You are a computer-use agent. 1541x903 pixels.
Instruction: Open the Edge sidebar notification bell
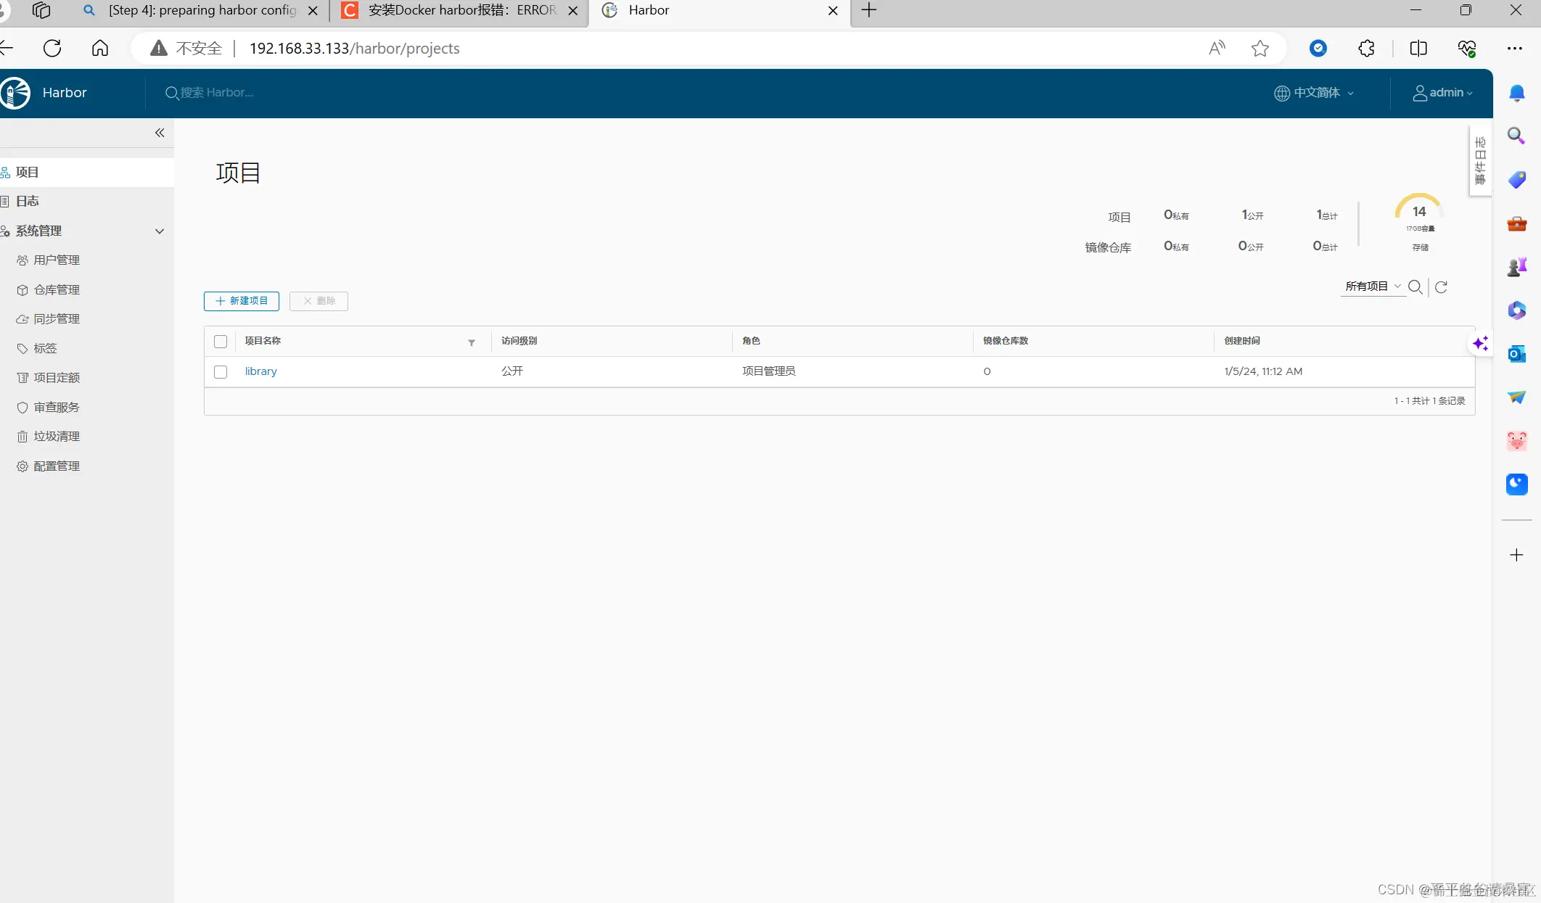(x=1516, y=93)
